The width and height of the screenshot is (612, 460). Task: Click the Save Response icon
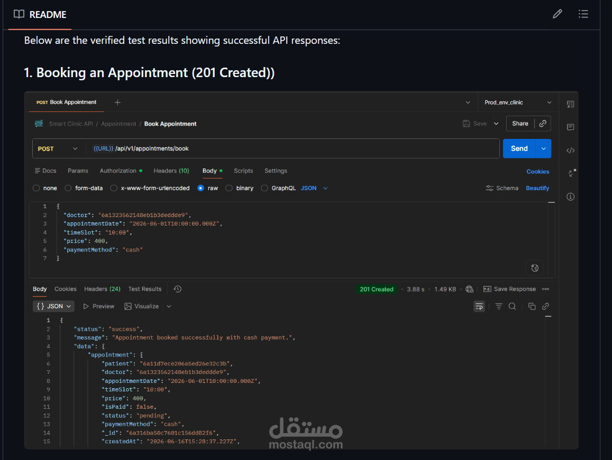coord(487,289)
